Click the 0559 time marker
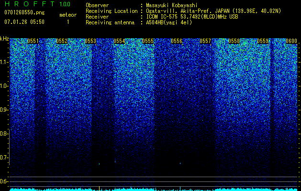 263,41
